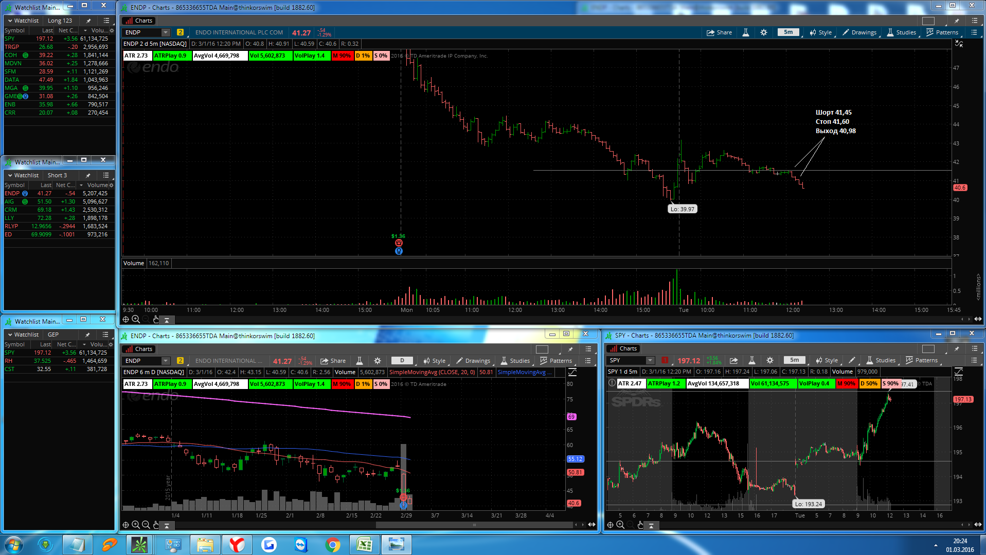Image resolution: width=986 pixels, height=555 pixels.
Task: Pin the GEP watchlist gadget
Action: [87, 335]
